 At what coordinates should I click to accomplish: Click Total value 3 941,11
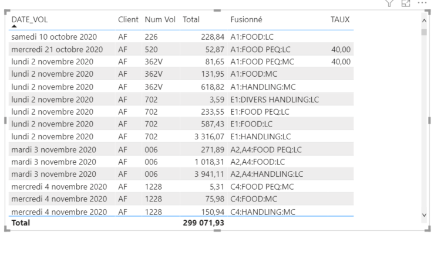pyautogui.click(x=209, y=174)
